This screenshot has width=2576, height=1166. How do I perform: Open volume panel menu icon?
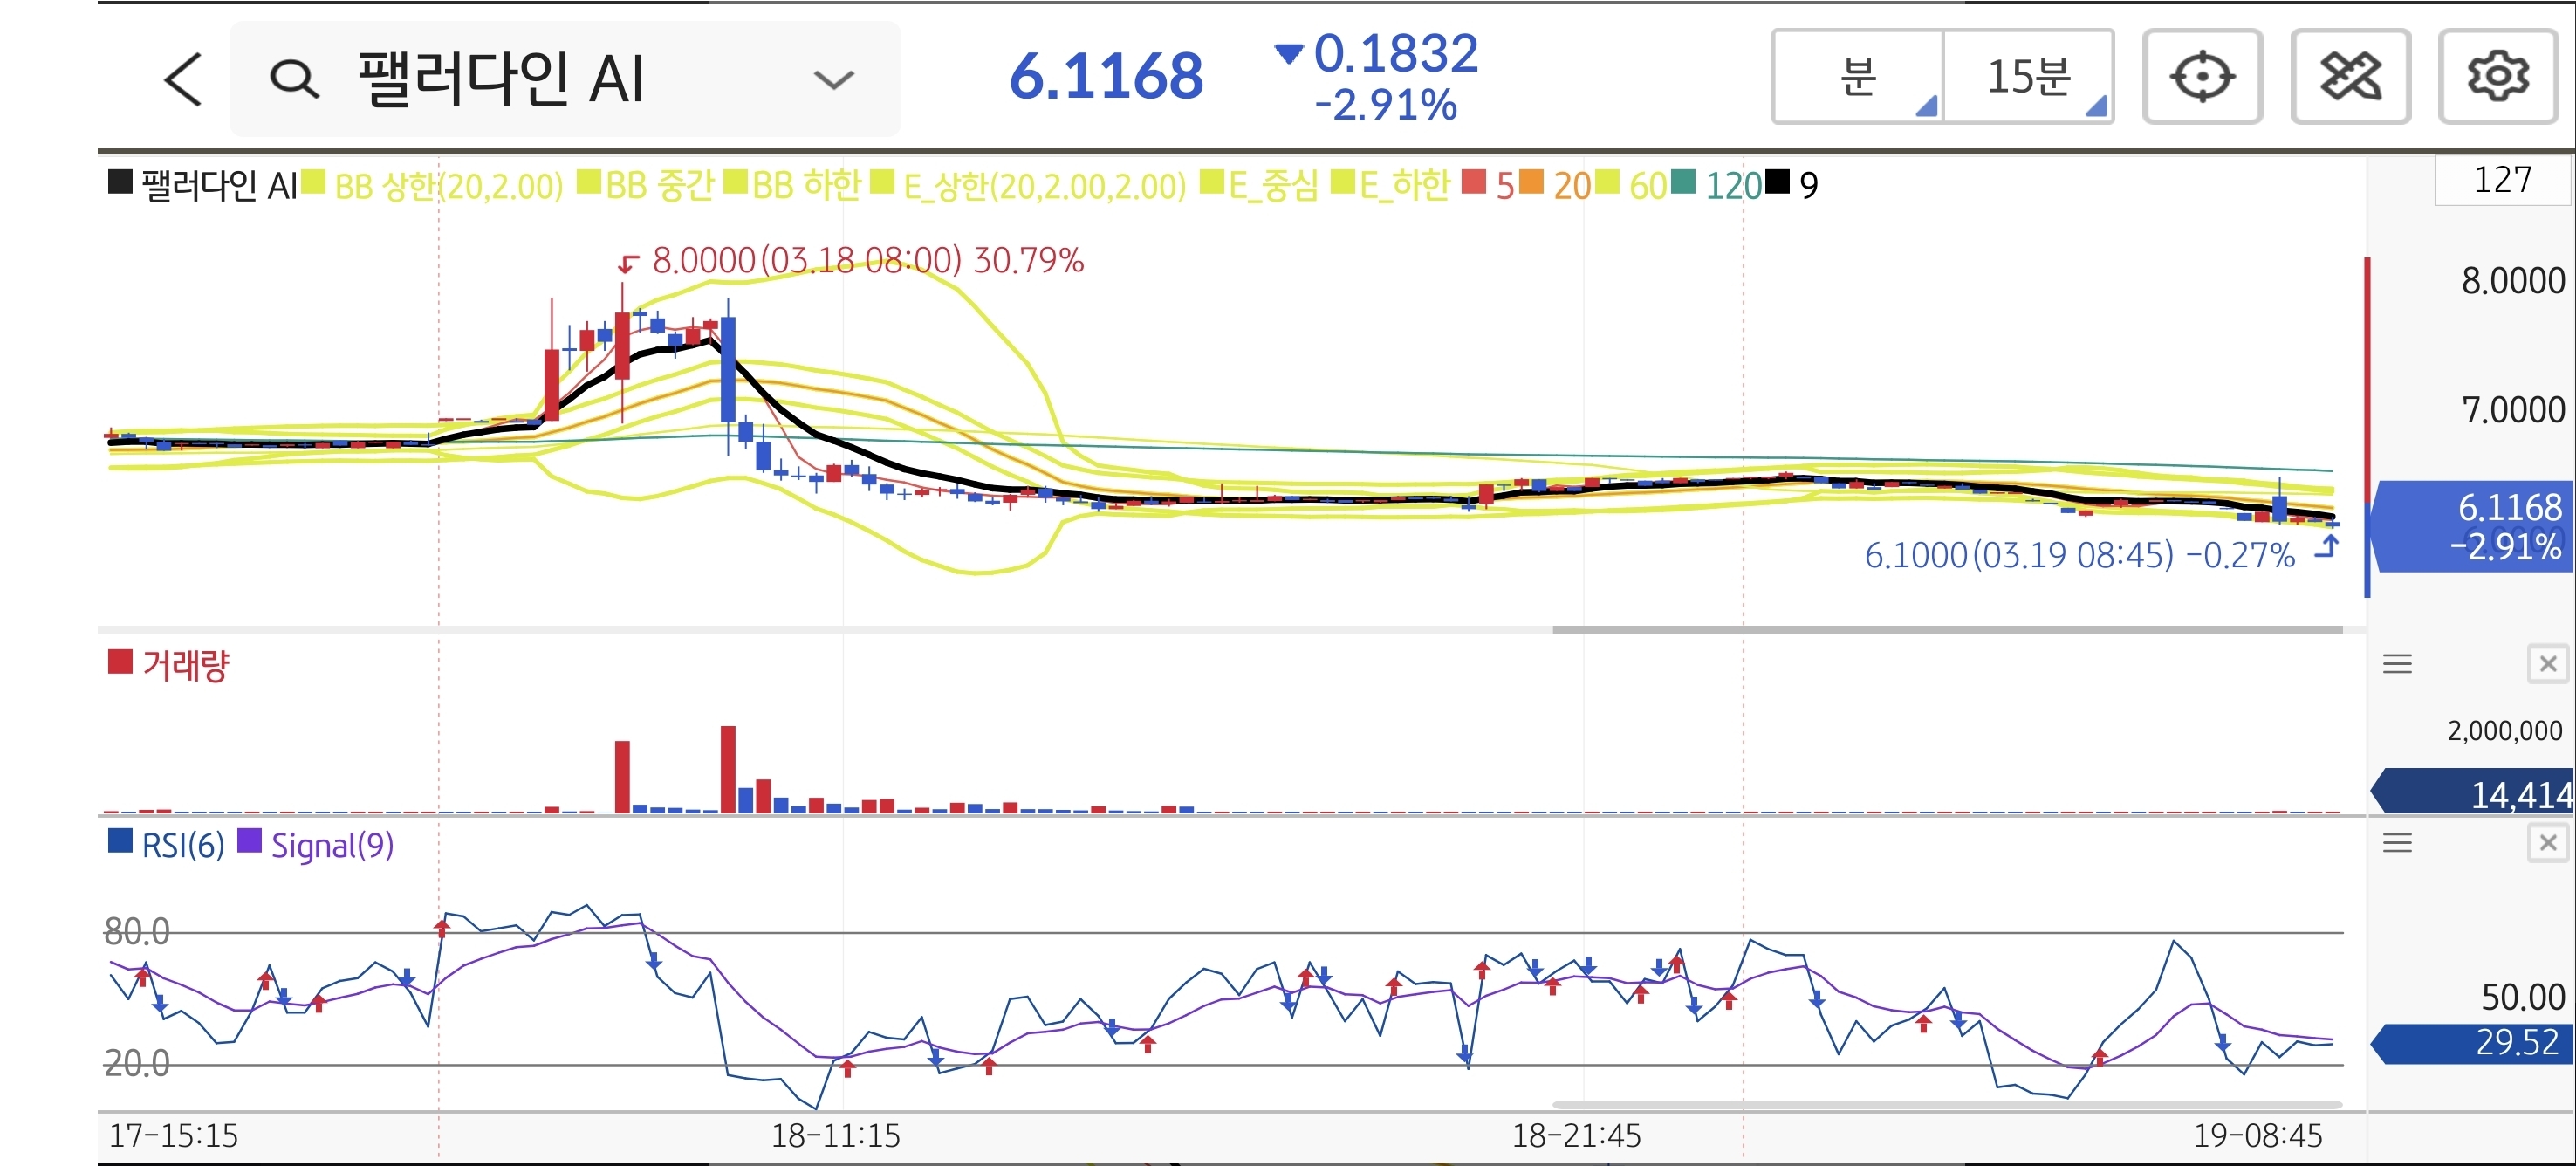2397,664
